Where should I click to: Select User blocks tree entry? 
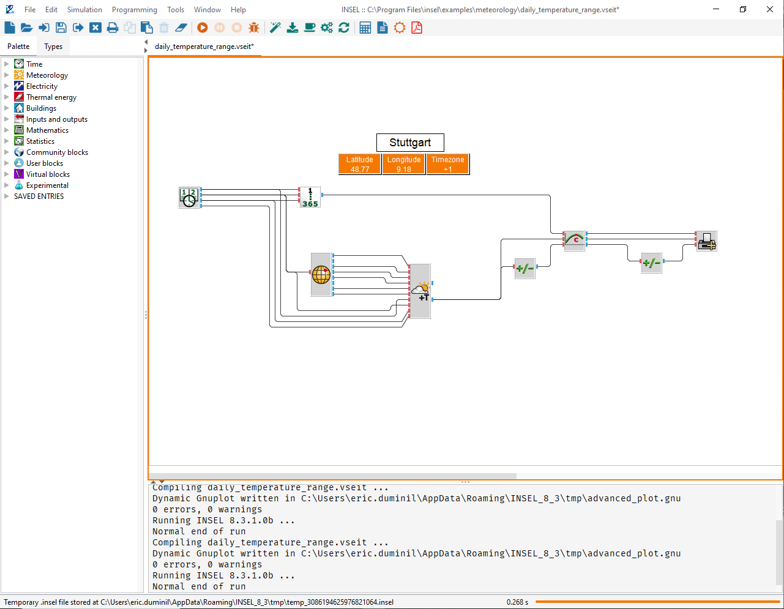tap(44, 163)
